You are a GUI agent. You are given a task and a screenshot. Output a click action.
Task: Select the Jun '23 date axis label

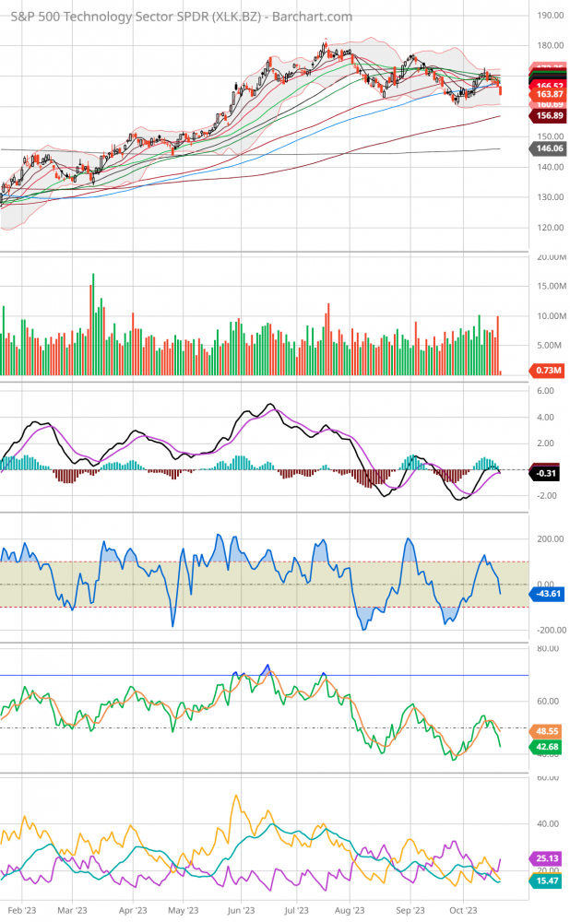pos(241,909)
